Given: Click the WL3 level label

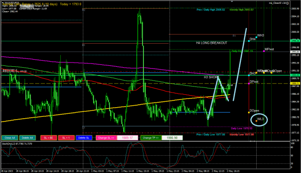Looking at the screenshot, I should tap(260, 119).
